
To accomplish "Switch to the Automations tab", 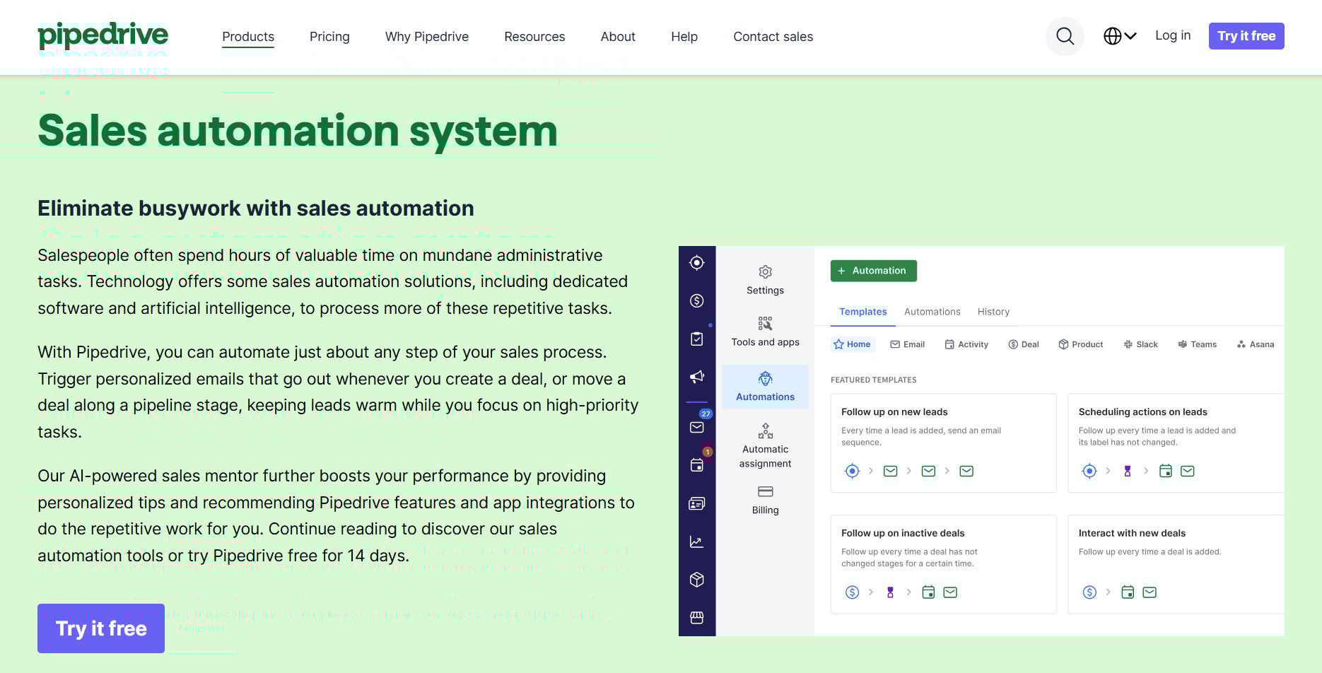I will 932,312.
